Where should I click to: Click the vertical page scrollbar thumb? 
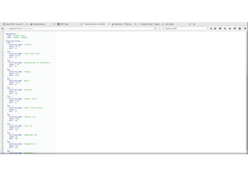(x=247, y=55)
